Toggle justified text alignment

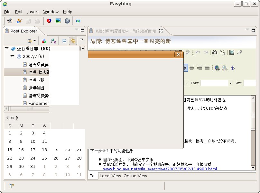207,68
